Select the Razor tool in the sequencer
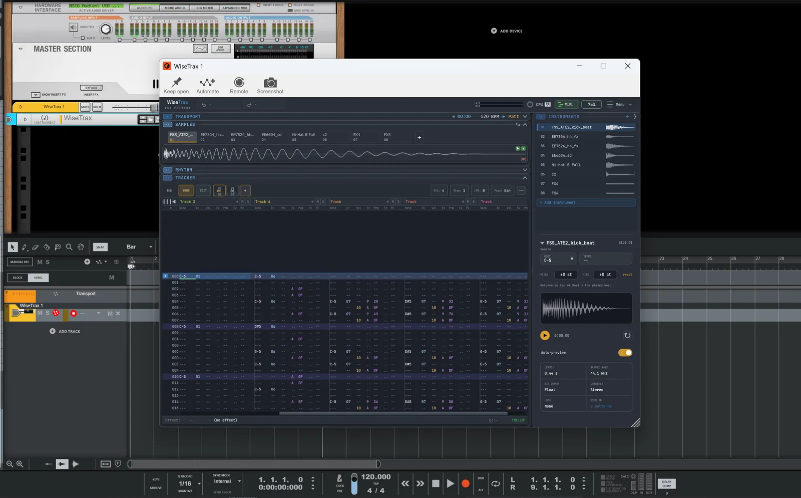Screen dimensions: 801x498 (47, 247)
